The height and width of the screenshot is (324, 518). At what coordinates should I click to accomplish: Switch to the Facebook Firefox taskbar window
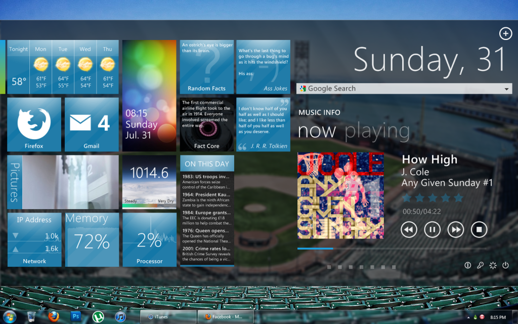226,317
